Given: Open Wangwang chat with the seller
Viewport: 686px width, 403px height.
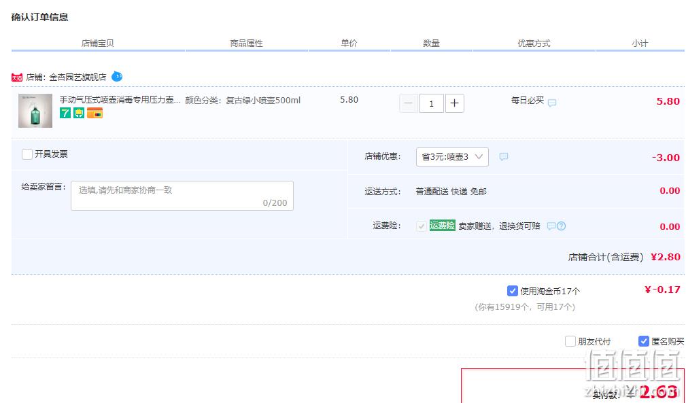Looking at the screenshot, I should [117, 77].
